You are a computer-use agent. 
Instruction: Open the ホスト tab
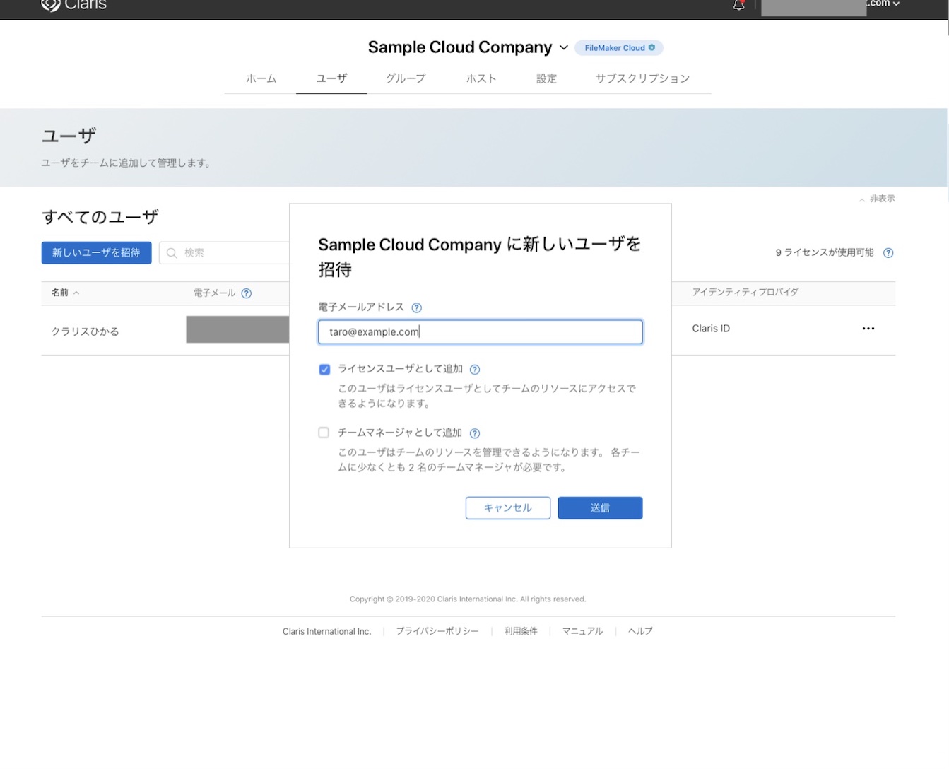click(x=481, y=78)
